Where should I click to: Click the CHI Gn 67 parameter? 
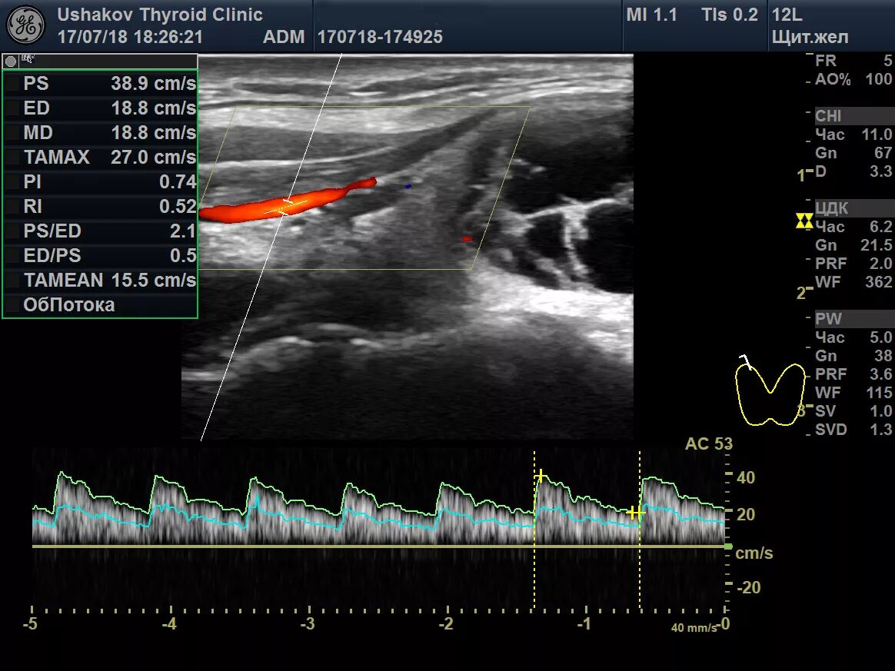[853, 153]
